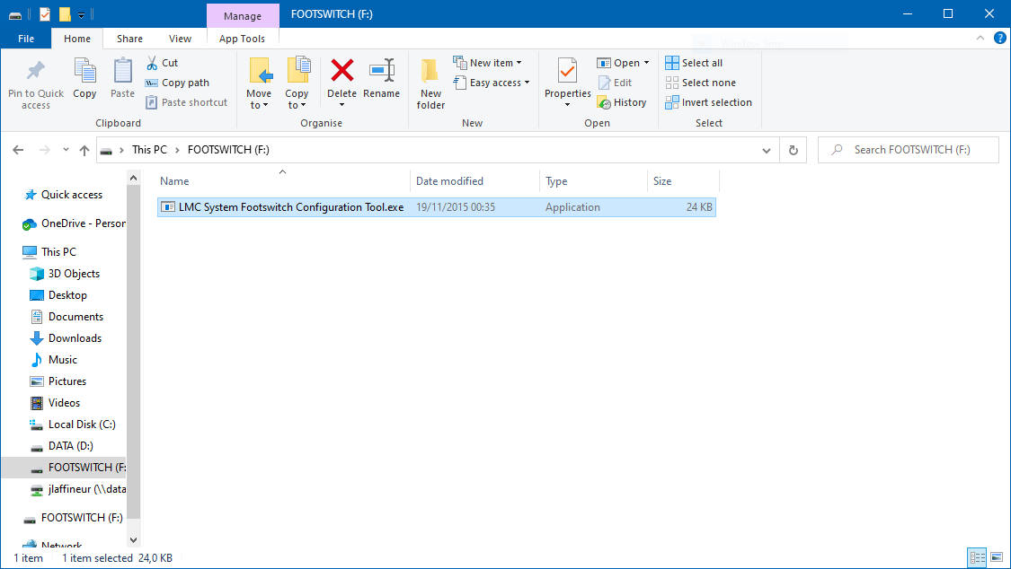The image size is (1011, 569).
Task: Click Invert selection
Action: click(709, 102)
